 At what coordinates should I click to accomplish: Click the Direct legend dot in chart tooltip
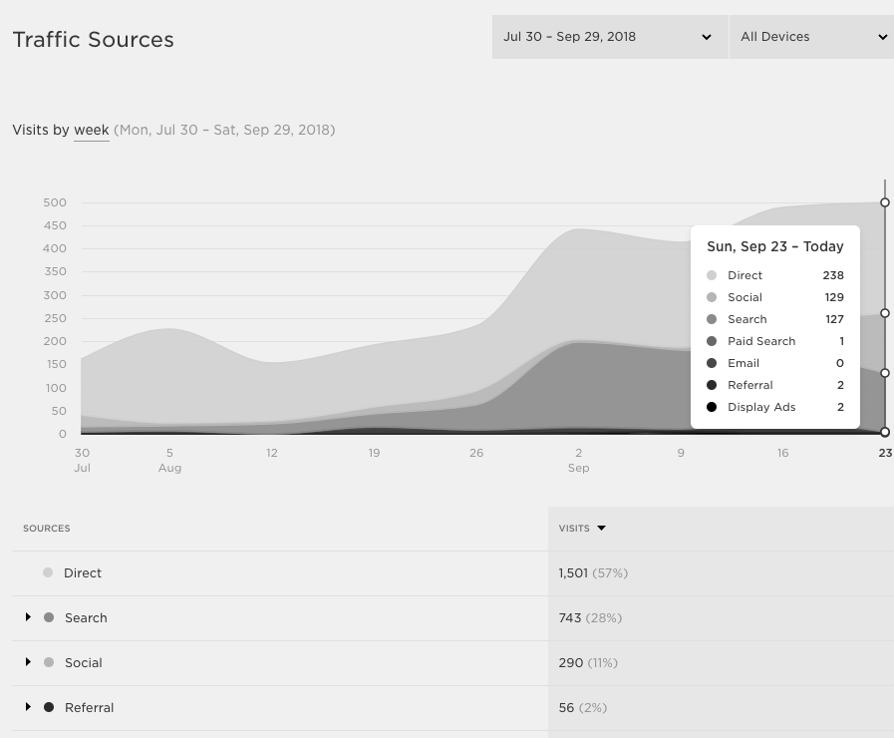coord(711,275)
